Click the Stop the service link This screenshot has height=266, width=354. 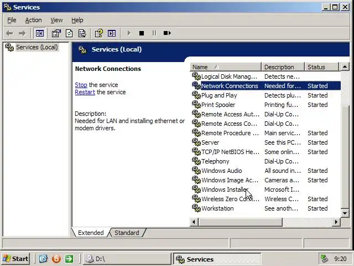pyautogui.click(x=81, y=85)
